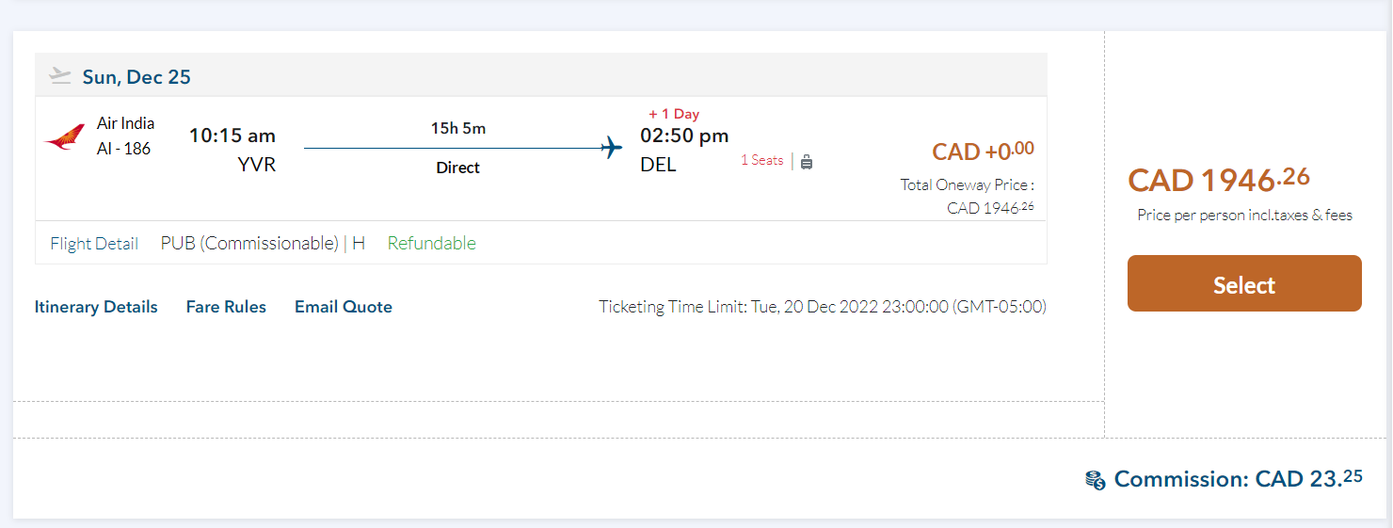Click the green Refundable label

[x=432, y=244]
